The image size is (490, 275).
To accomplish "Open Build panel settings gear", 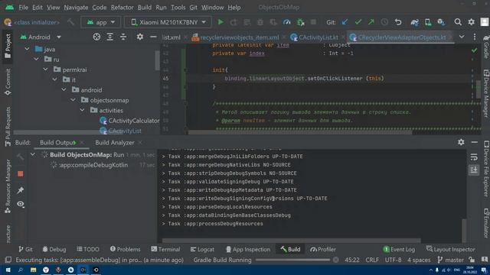I will [461, 142].
